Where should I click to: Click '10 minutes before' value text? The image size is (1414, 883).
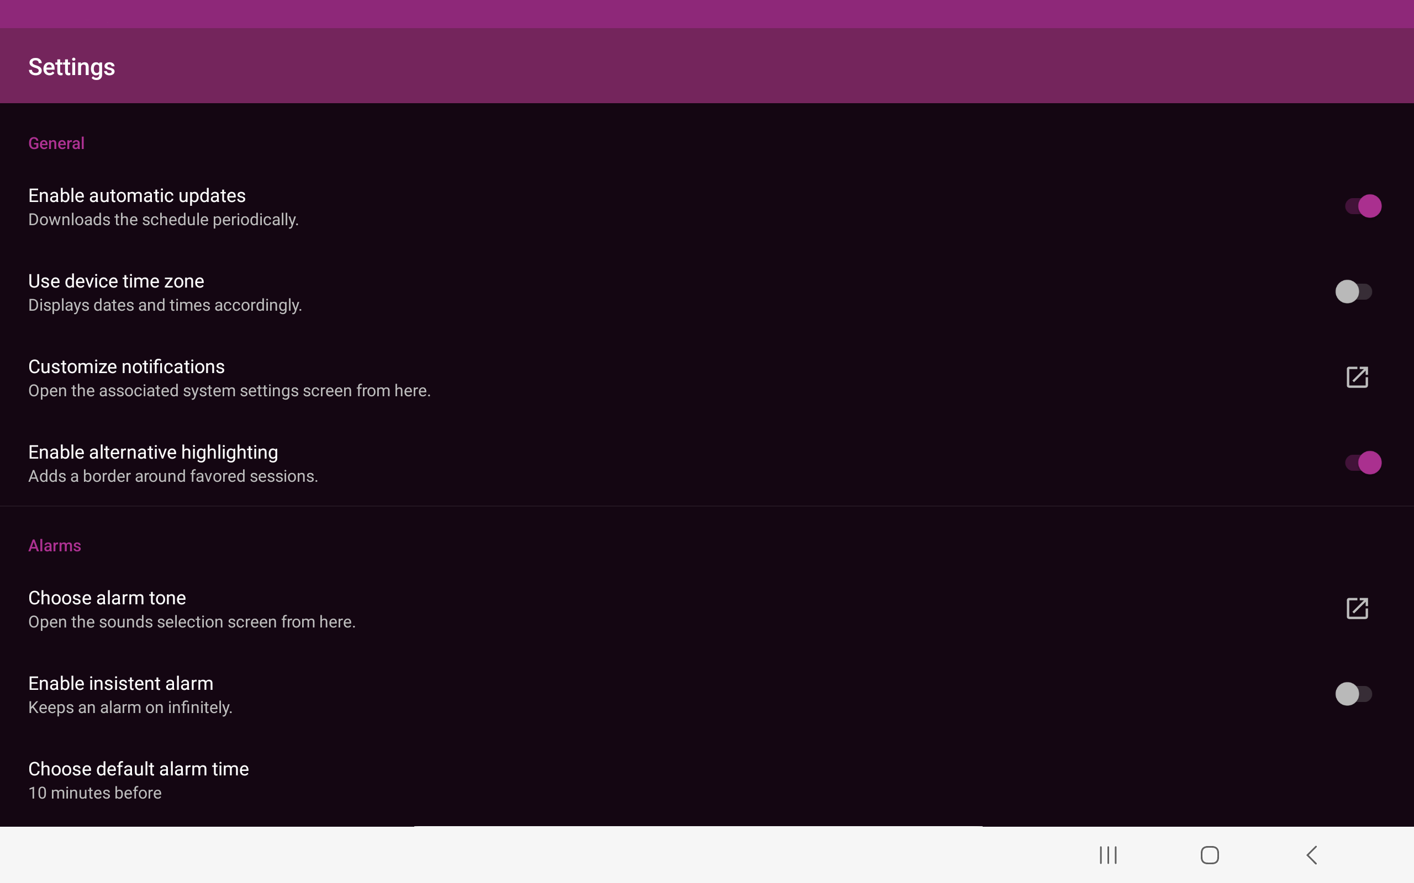click(94, 793)
